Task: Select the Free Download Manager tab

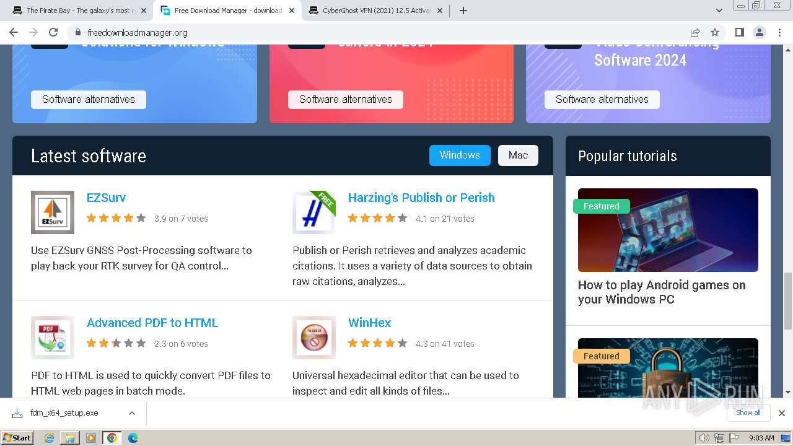Action: pyautogui.click(x=227, y=11)
